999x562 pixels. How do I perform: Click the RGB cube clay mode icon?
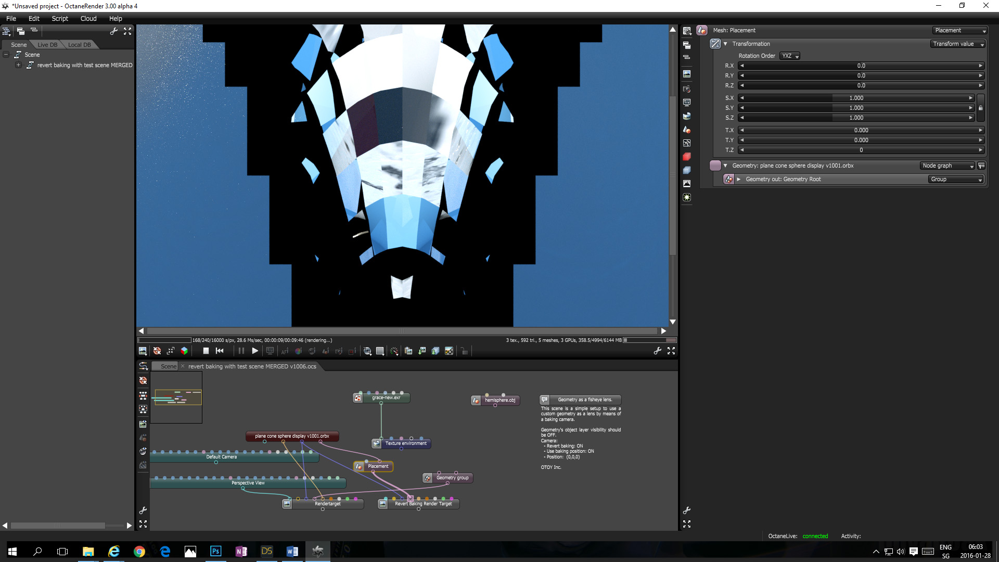(184, 351)
